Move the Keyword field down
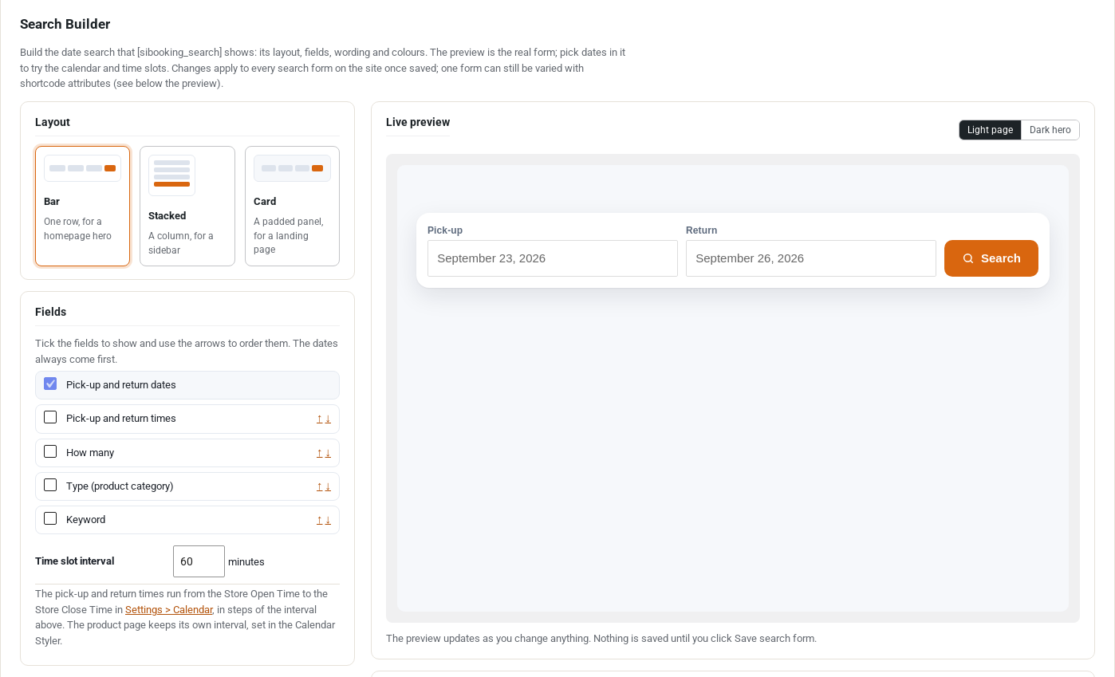The height and width of the screenshot is (677, 1115). click(x=328, y=520)
